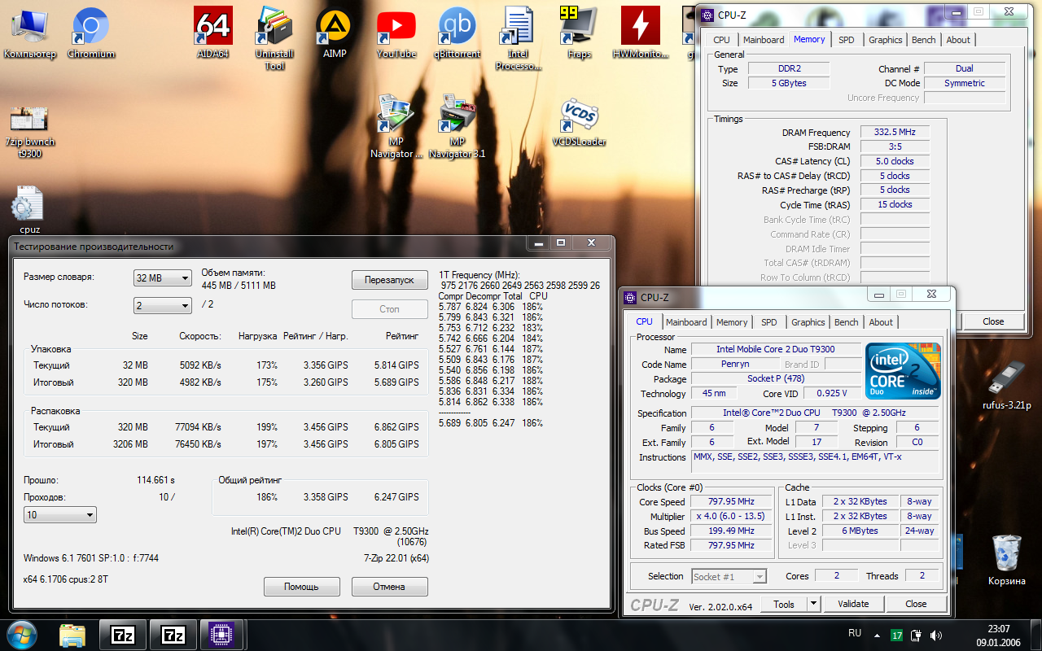Click the volume icon in system tray
The height and width of the screenshot is (651, 1042).
pyautogui.click(x=935, y=635)
